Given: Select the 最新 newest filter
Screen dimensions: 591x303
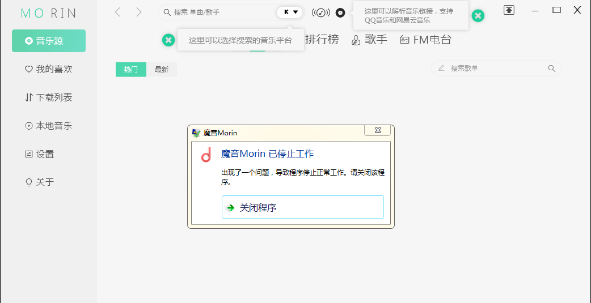Looking at the screenshot, I should coord(162,69).
